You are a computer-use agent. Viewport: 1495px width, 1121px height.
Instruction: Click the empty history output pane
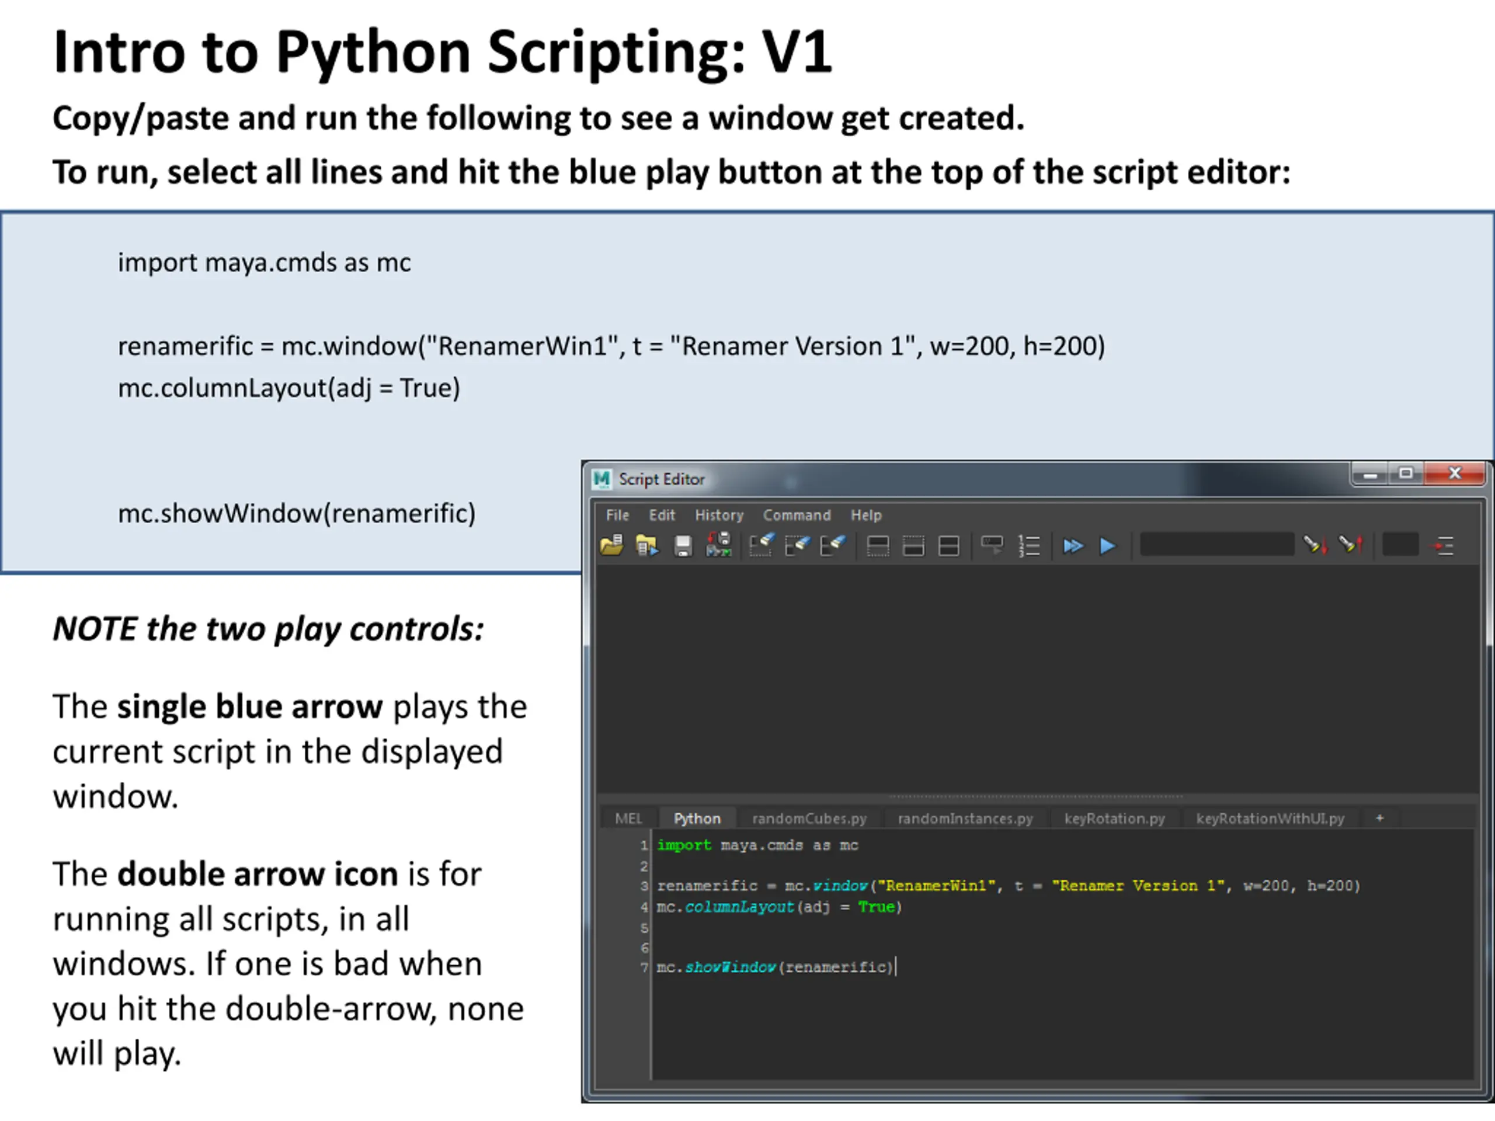pyautogui.click(x=1037, y=679)
